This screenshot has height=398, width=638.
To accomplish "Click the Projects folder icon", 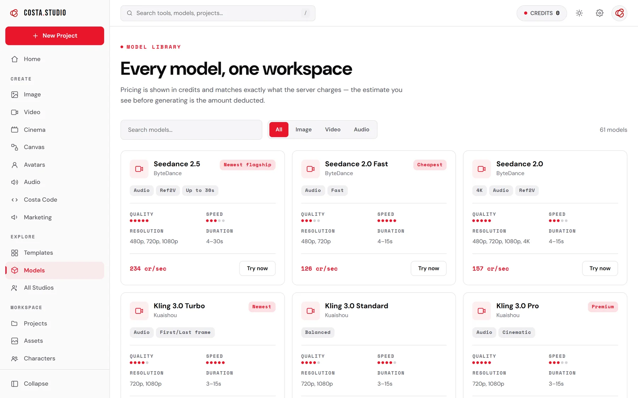I will [x=15, y=323].
